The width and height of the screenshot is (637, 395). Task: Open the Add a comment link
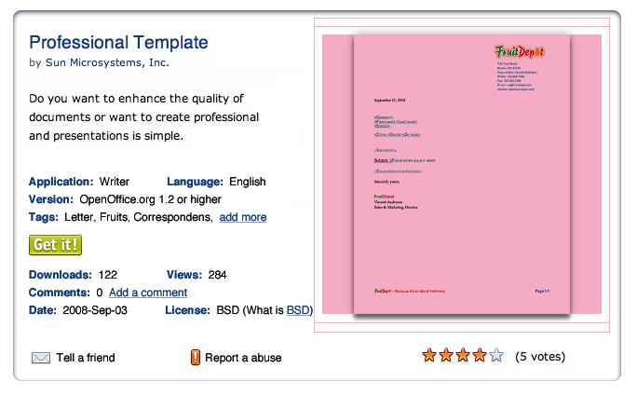(x=148, y=293)
